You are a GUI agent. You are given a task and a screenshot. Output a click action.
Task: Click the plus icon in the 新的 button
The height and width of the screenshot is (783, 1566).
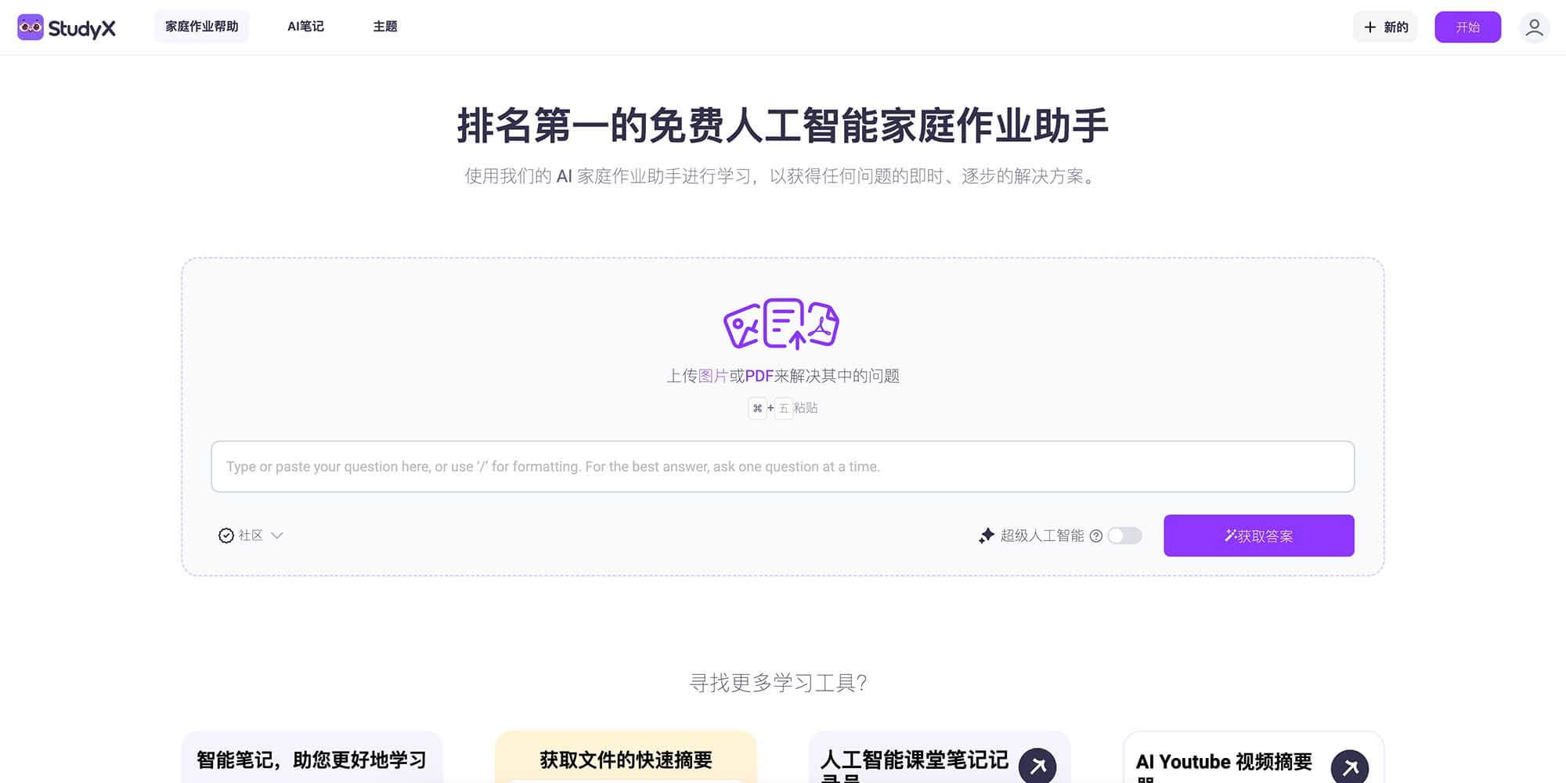pos(1371,27)
